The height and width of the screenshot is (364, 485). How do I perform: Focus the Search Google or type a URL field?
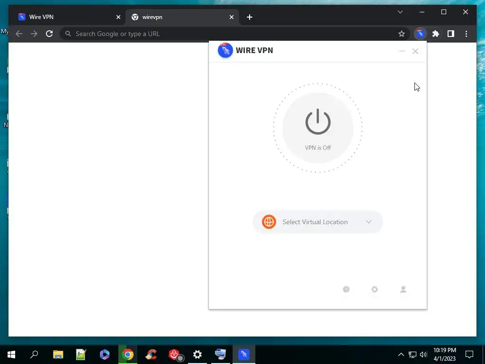[x=235, y=34]
